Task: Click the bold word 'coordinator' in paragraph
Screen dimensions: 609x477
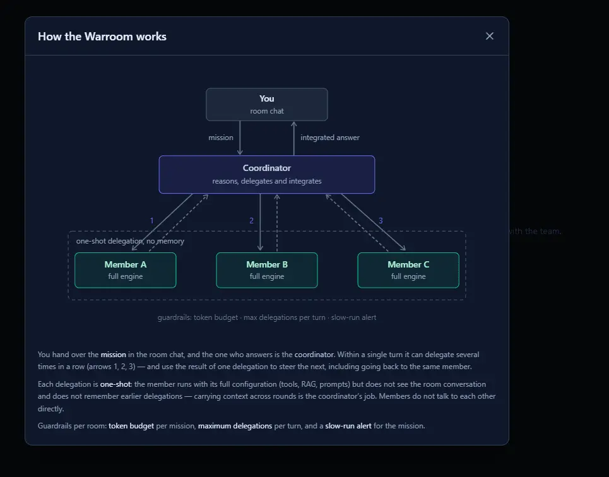Action: 314,355
